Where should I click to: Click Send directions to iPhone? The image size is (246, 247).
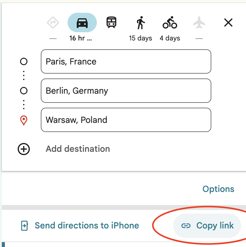click(x=87, y=225)
